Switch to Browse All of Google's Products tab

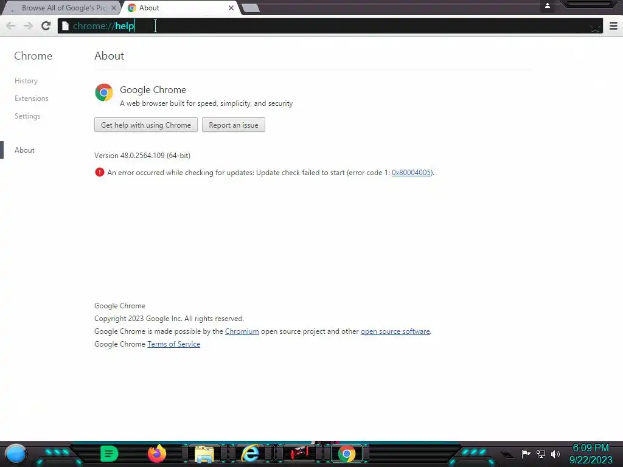point(61,8)
